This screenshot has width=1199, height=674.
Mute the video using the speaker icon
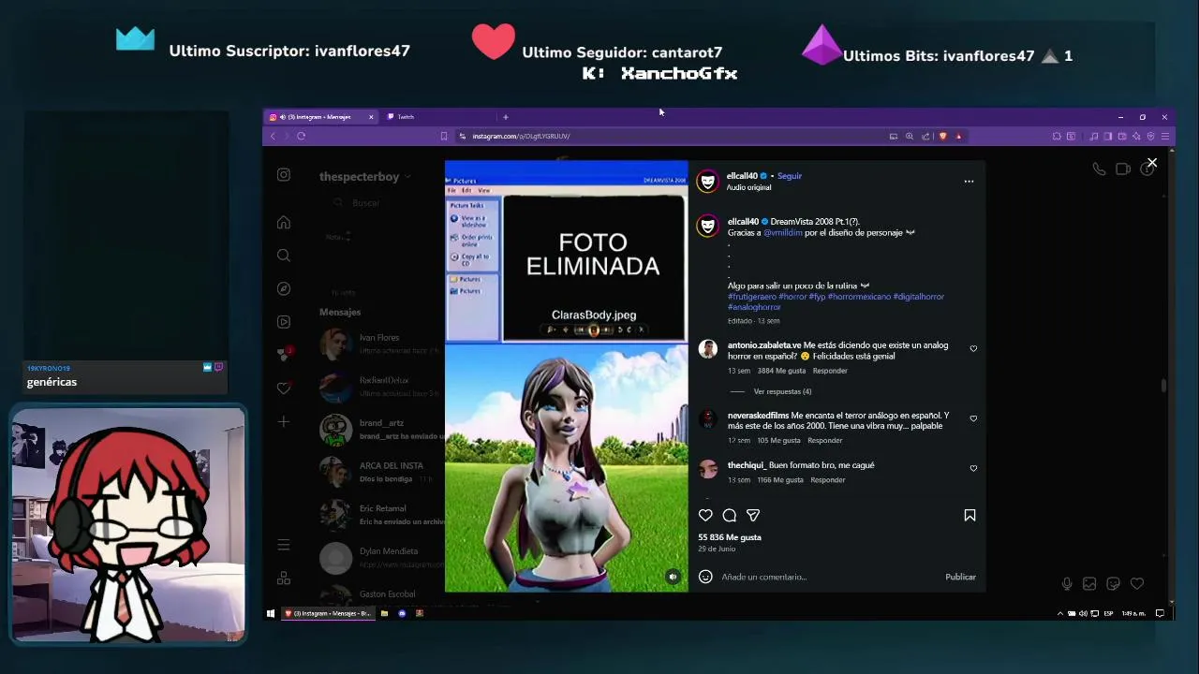coord(673,577)
